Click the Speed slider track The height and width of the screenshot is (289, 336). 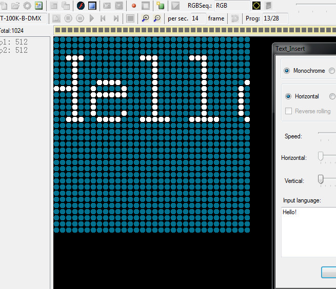(327, 133)
